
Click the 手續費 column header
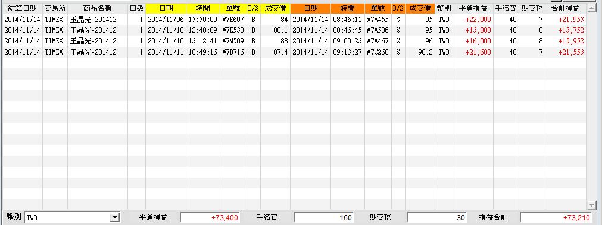pyautogui.click(x=507, y=8)
